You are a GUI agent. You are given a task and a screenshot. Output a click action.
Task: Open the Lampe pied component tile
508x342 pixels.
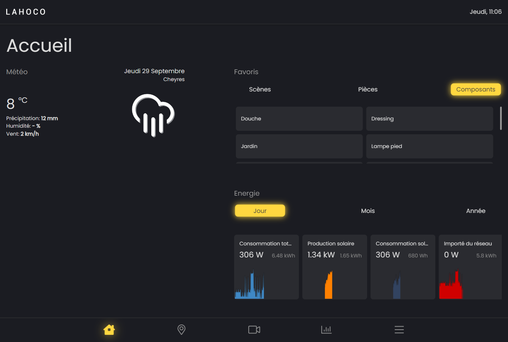click(429, 146)
